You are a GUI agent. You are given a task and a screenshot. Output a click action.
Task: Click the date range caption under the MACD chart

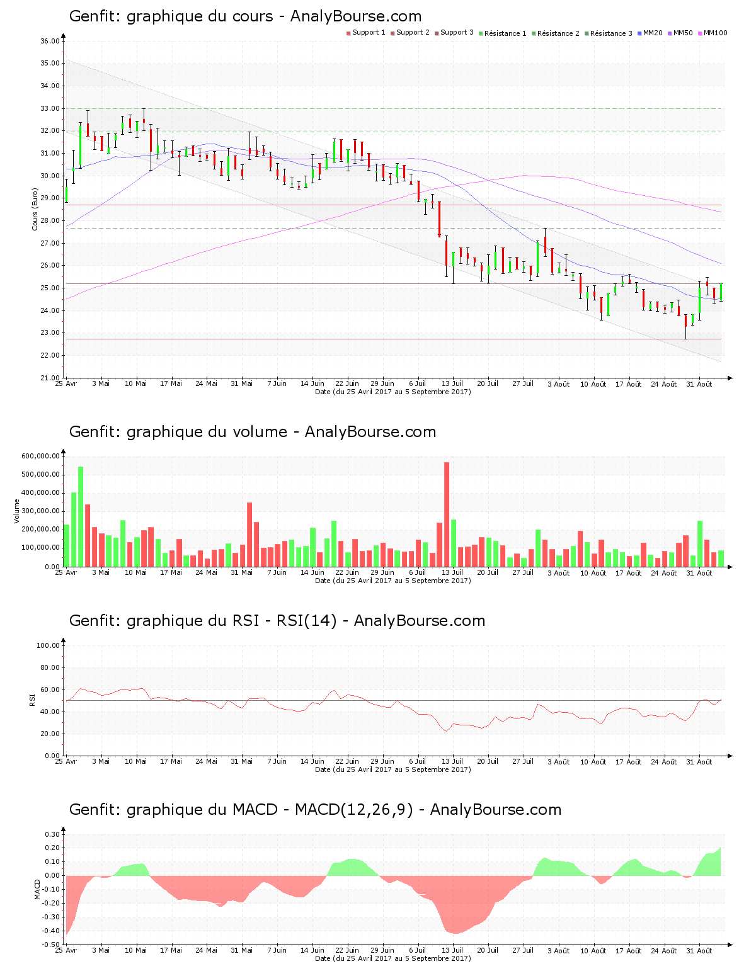click(393, 958)
